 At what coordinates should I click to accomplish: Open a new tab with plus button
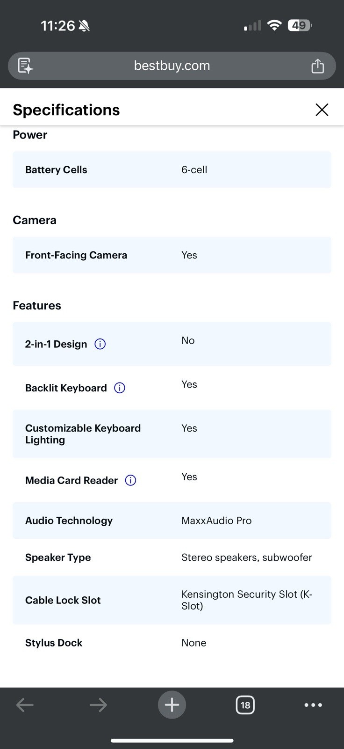coord(172,705)
